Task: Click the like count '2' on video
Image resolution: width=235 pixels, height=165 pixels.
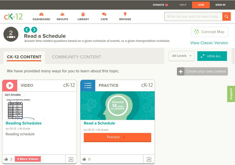Action: pos(11,159)
